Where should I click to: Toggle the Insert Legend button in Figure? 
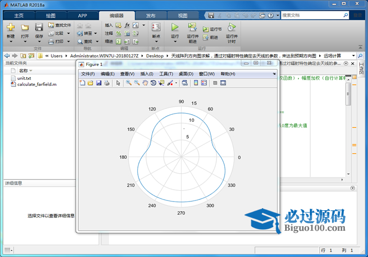pyautogui.click(x=204, y=83)
